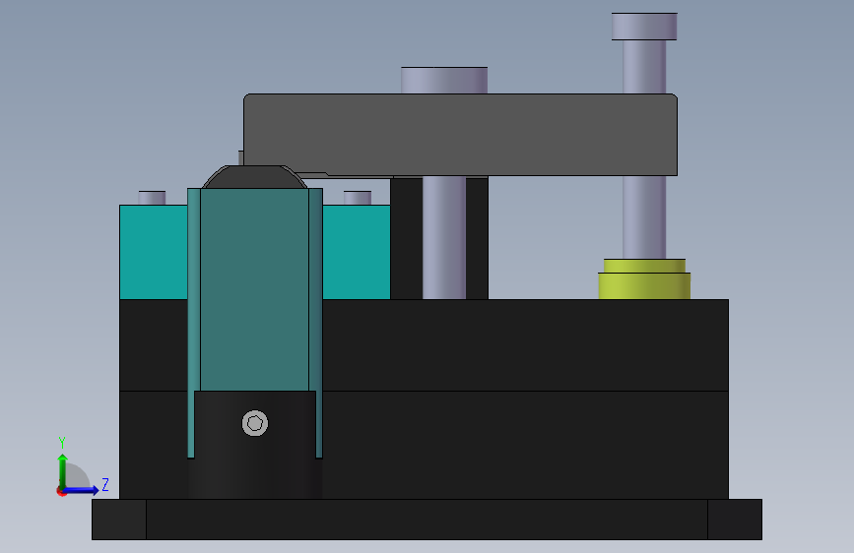Pick the upper ring of yellow-green bushing

[644, 266]
